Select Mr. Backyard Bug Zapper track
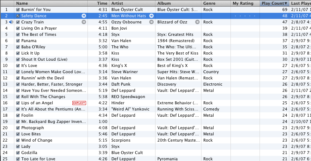311x161 pixels. tap(54, 121)
